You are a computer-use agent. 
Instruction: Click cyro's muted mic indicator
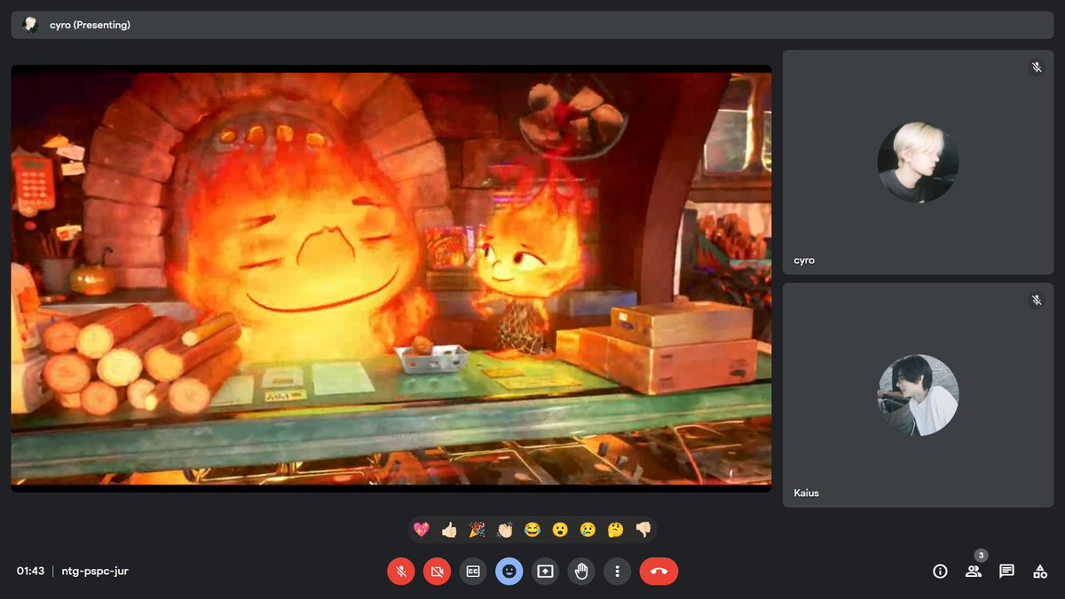1036,67
